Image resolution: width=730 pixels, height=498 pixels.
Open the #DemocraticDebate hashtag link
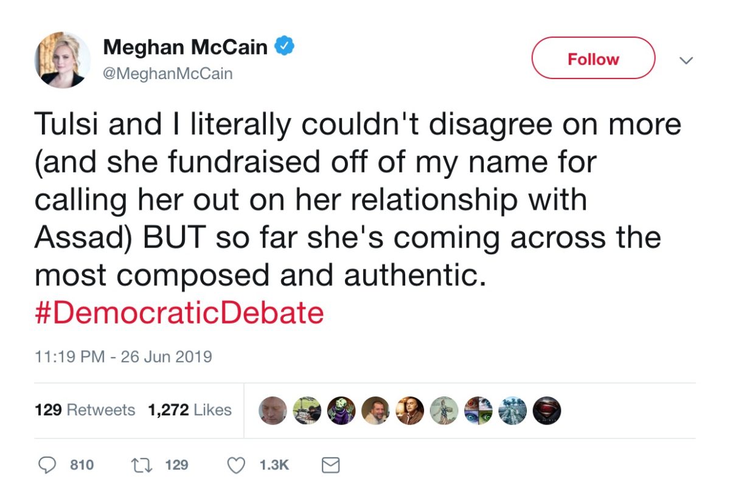click(179, 313)
